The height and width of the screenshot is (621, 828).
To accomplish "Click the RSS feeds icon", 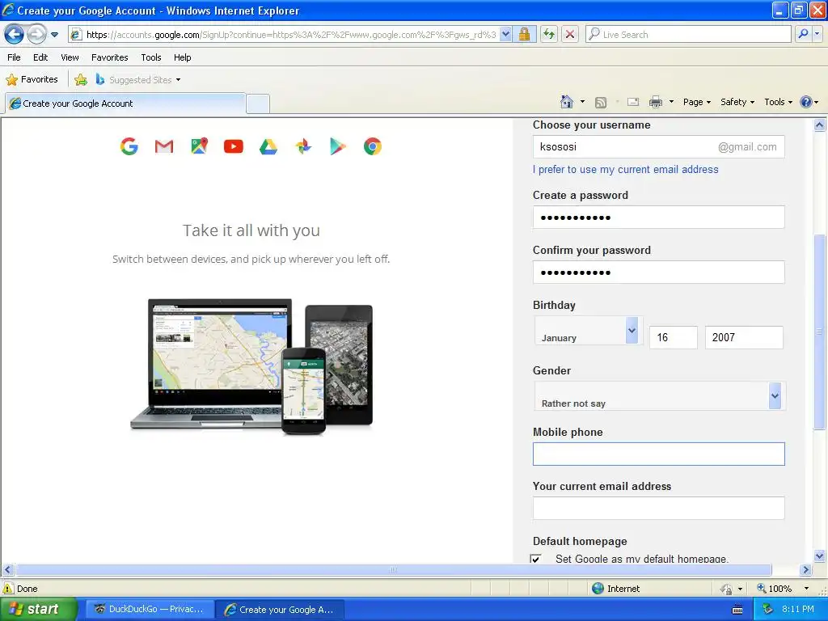I will [x=601, y=103].
